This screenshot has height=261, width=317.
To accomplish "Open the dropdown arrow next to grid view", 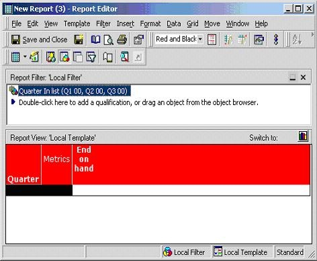I will point(25,57).
